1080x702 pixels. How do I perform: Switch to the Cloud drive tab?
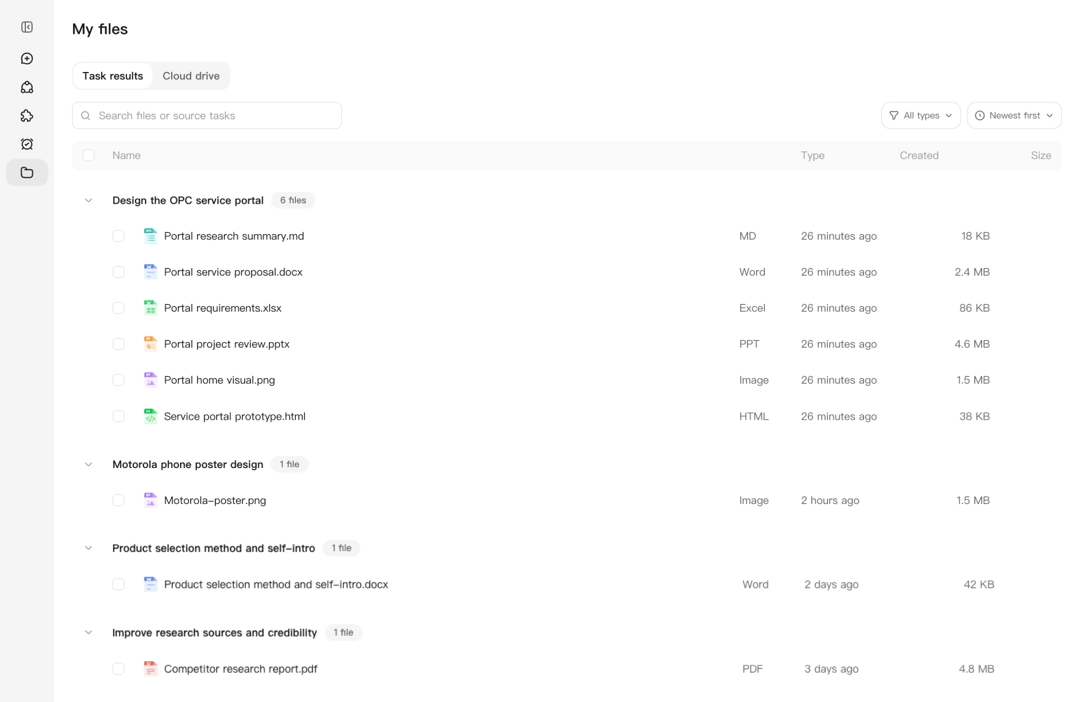click(191, 76)
